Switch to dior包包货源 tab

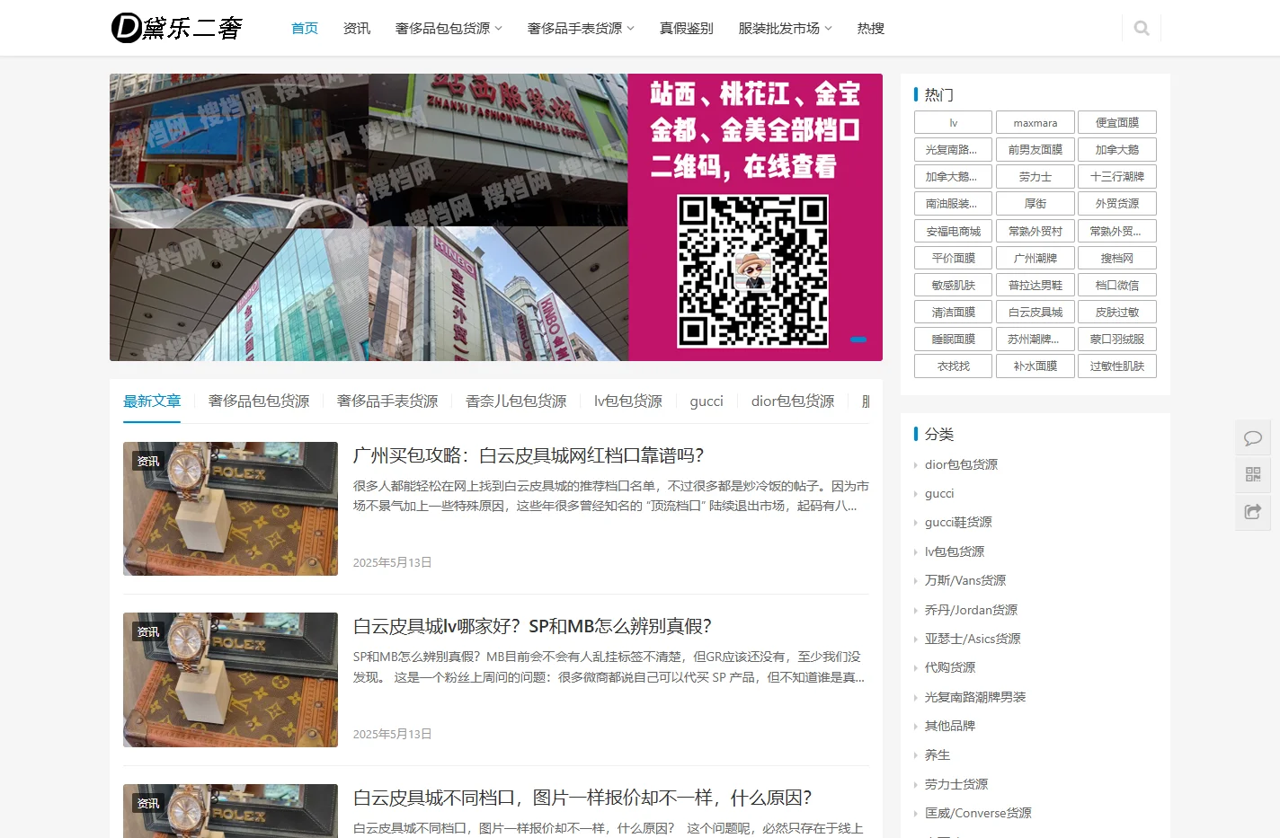pos(793,401)
